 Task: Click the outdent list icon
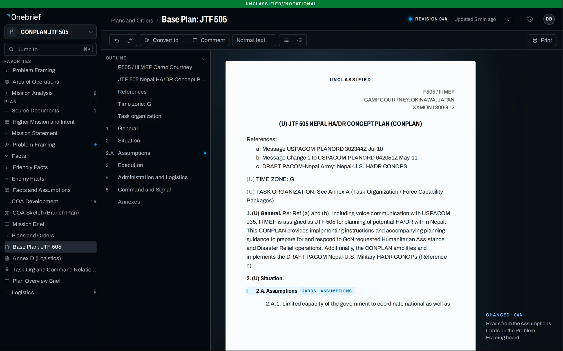coord(300,40)
